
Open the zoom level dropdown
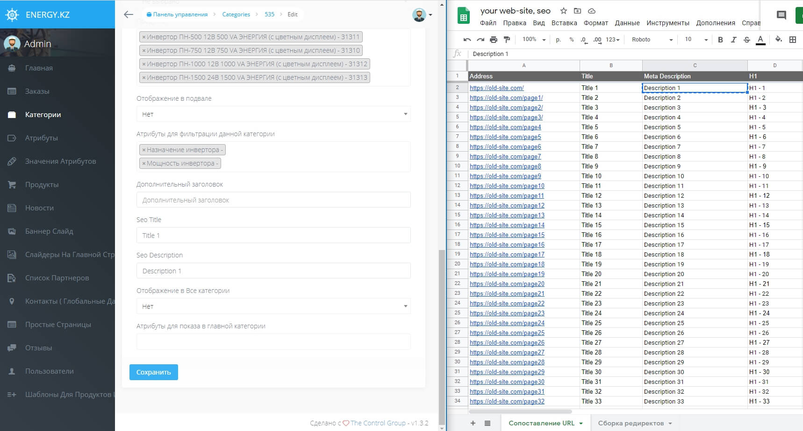click(x=534, y=40)
